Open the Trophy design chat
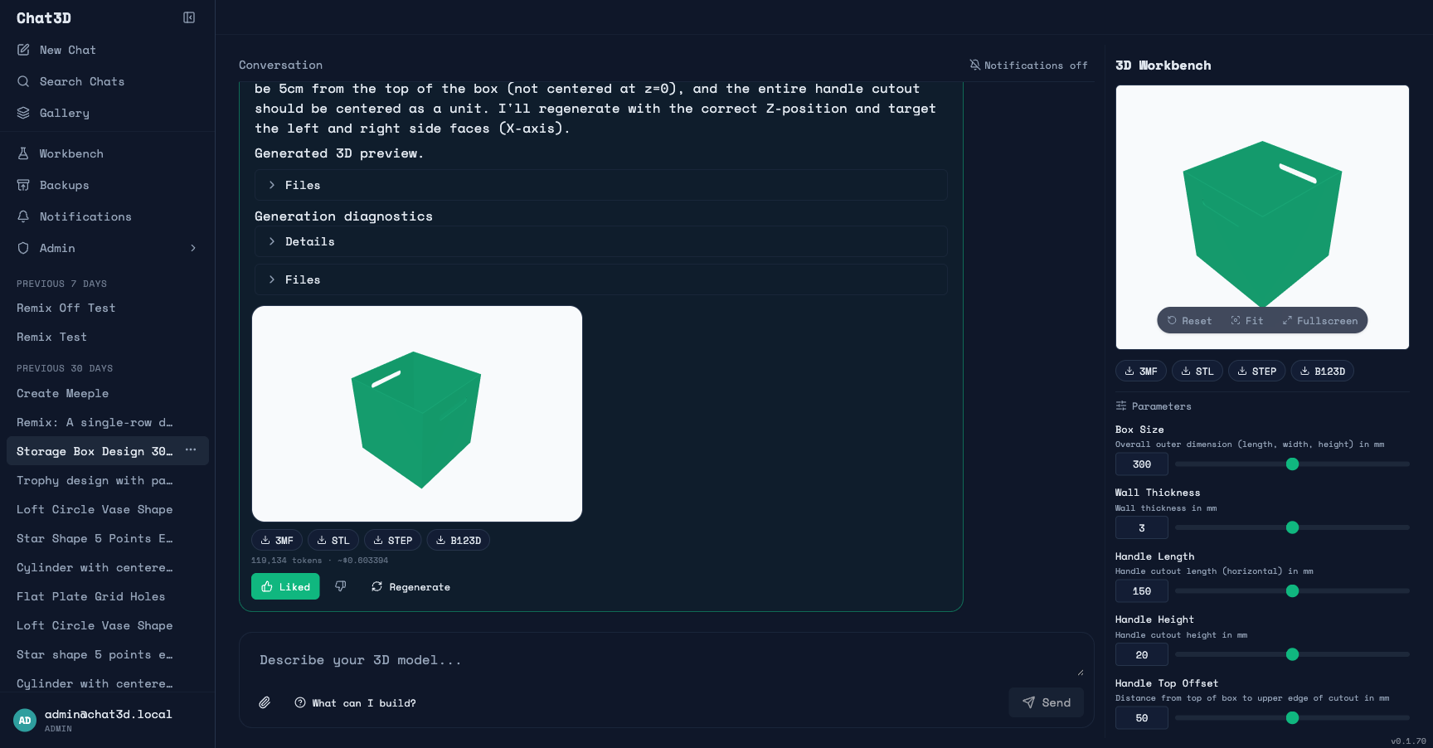This screenshot has width=1433, height=748. [95, 480]
